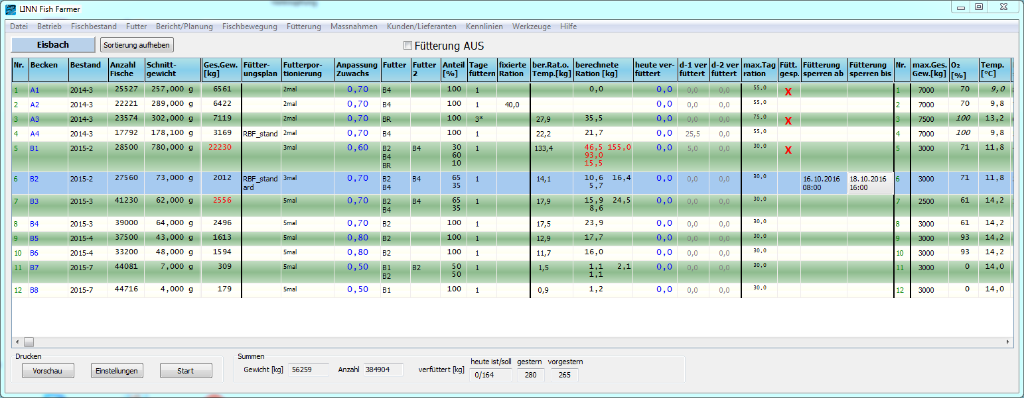Click Fütterungsplan column header
The image size is (1024, 398).
tap(261, 70)
